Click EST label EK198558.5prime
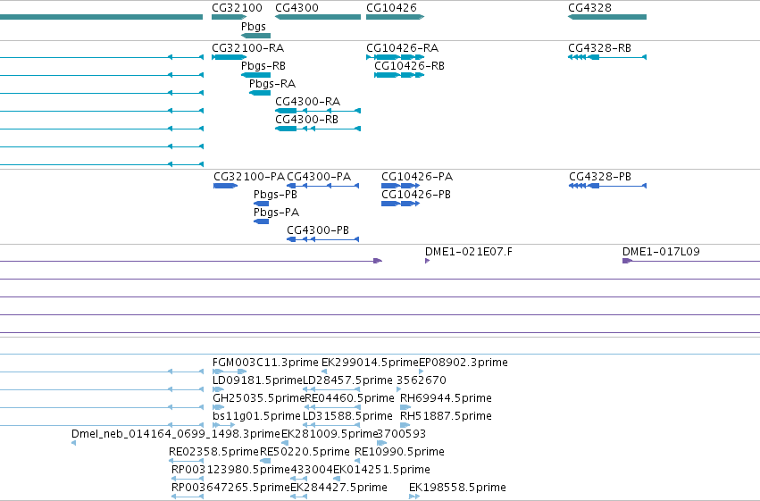 tap(457, 488)
